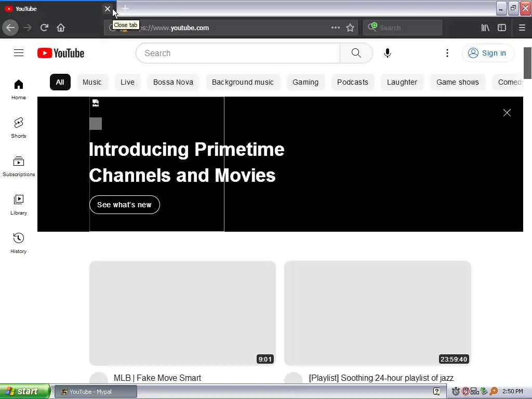Dismiss the Primetime Channels banner
The width and height of the screenshot is (532, 399).
pyautogui.click(x=507, y=113)
